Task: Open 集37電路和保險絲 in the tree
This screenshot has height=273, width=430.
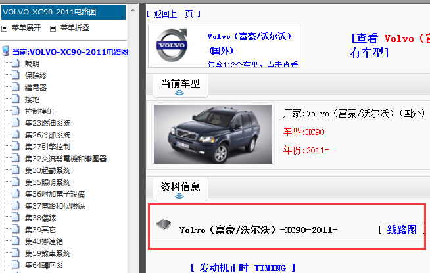Action: 55,206
